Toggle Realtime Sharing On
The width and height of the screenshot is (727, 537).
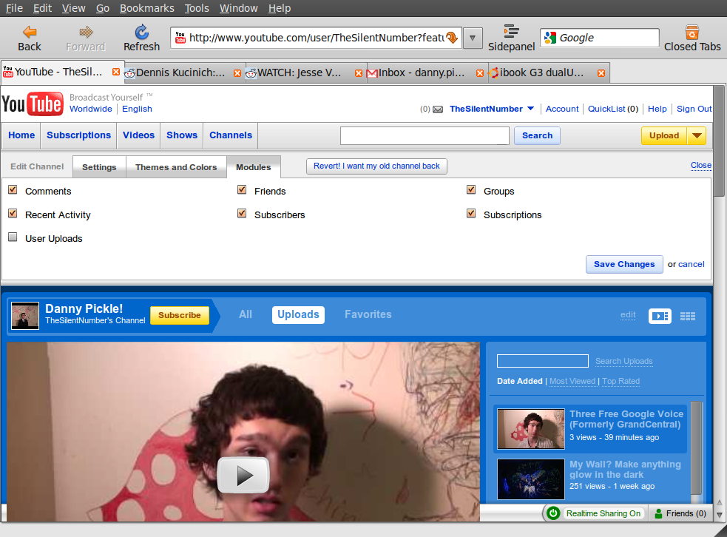[x=603, y=513]
